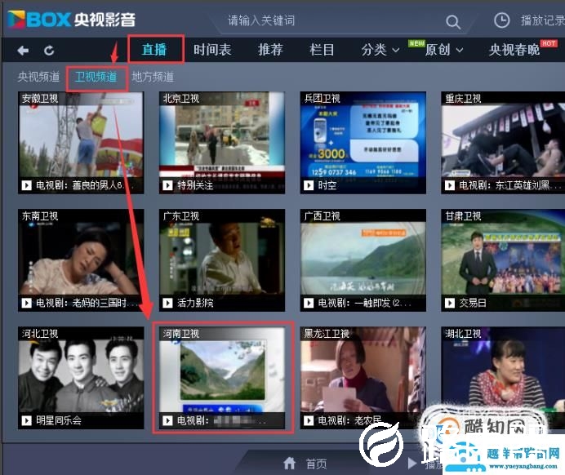Switch to the 直播 tab
The width and height of the screenshot is (565, 475).
[154, 50]
